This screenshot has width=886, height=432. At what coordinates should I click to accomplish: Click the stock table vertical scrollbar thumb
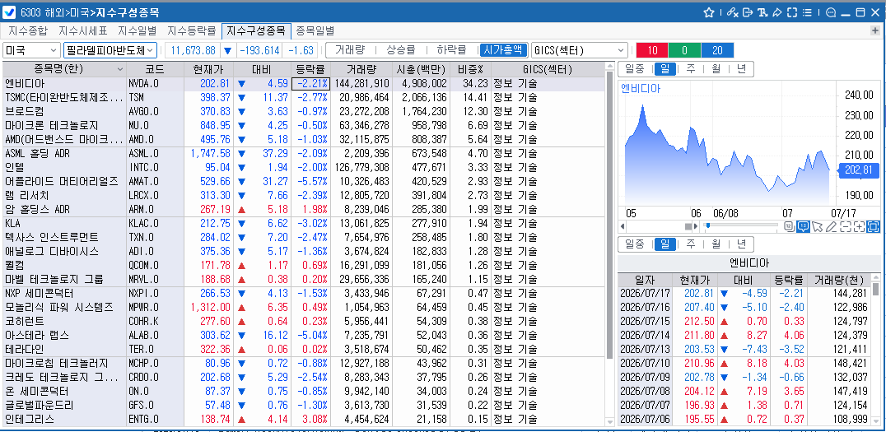pos(609,215)
